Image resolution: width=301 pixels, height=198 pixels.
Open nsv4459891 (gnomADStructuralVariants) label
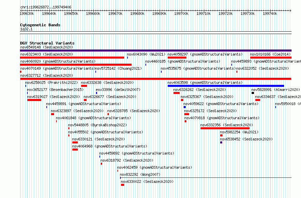click(84, 104)
